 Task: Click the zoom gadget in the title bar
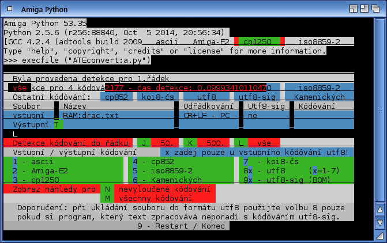366,8
